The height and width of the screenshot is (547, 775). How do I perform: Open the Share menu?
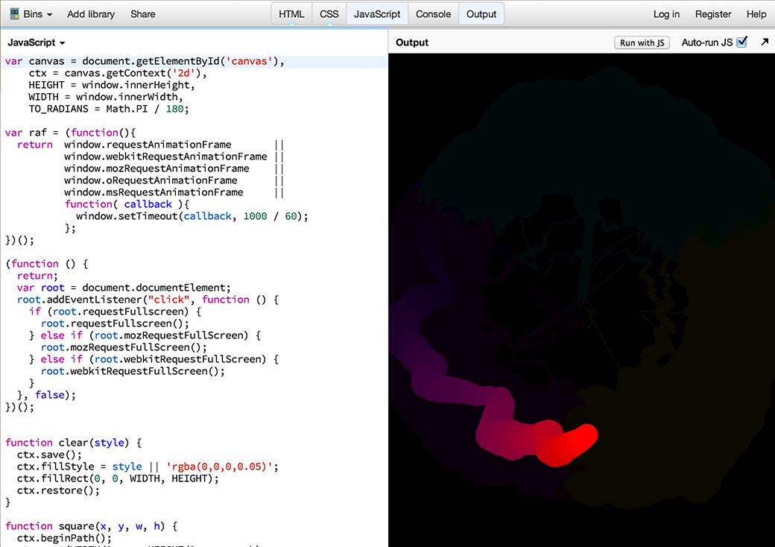click(x=143, y=14)
